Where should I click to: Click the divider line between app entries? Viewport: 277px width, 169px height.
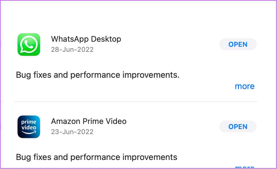(136, 102)
